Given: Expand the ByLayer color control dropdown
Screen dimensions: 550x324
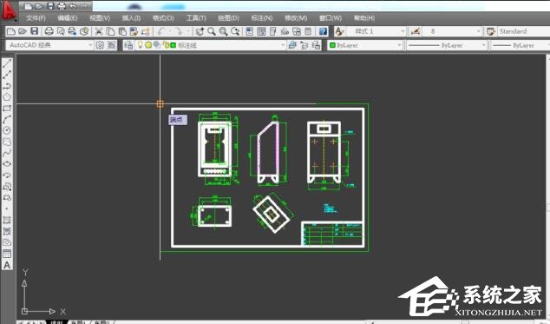Looking at the screenshot, I should pyautogui.click(x=399, y=45).
